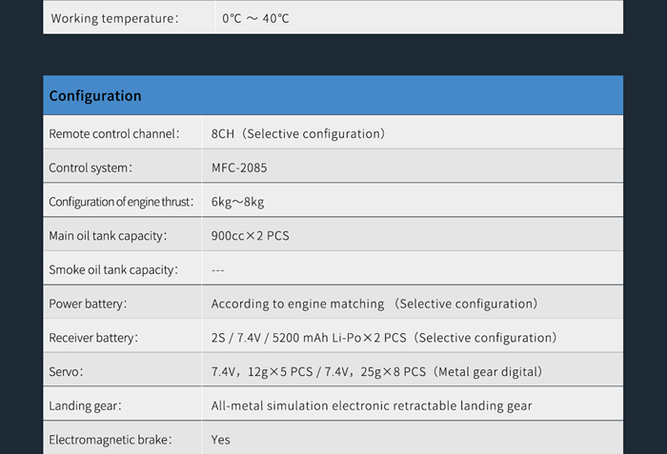Click the Configuration of engine thrust label
The height and width of the screenshot is (454, 667).
coord(121,202)
